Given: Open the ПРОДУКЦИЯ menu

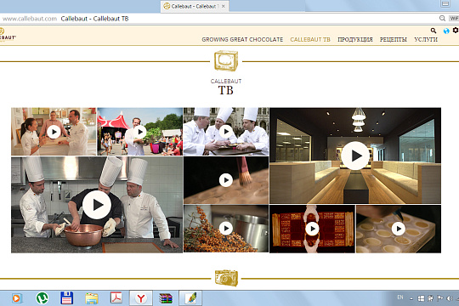Looking at the screenshot, I should [355, 40].
